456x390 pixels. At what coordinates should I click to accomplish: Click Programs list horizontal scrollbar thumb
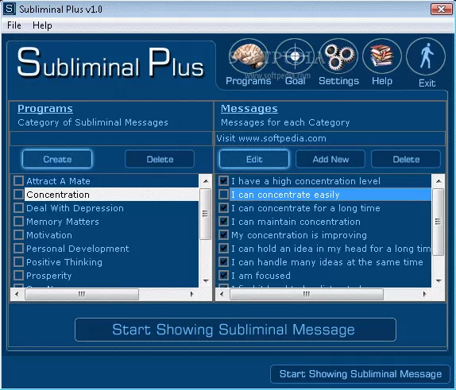coord(82,294)
